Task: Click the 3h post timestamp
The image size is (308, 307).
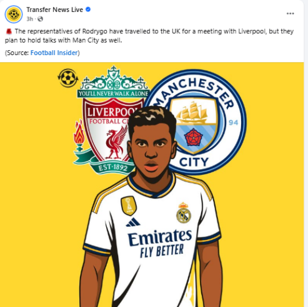Action: pyautogui.click(x=29, y=19)
